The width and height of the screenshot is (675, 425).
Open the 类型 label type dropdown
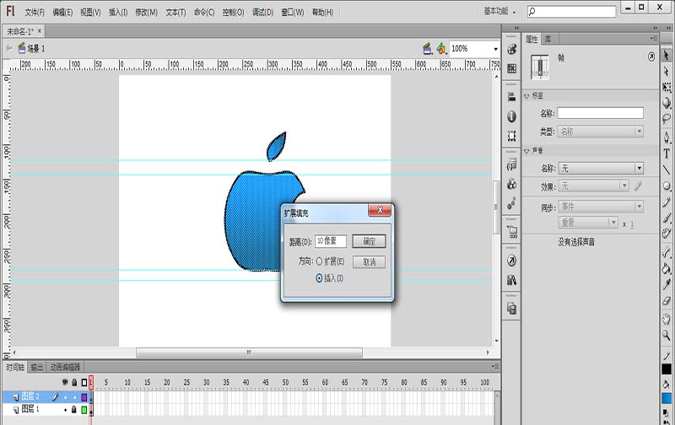(601, 132)
